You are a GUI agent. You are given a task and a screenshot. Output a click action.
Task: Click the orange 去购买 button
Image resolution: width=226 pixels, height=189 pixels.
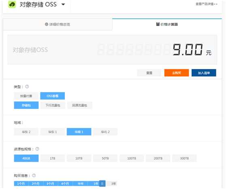tap(177, 73)
